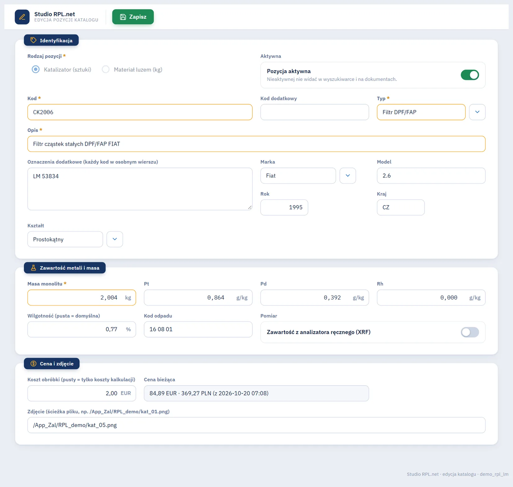This screenshot has width=513, height=487.
Task: Click the flask icon in Zawartość metali header
Action: point(33,268)
